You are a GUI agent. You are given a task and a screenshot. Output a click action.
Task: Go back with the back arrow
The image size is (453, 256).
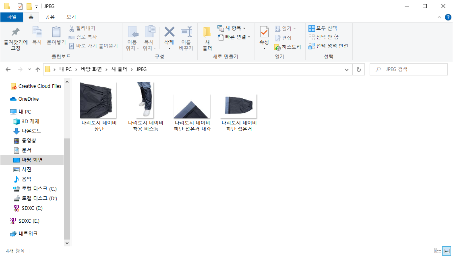[x=8, y=69]
